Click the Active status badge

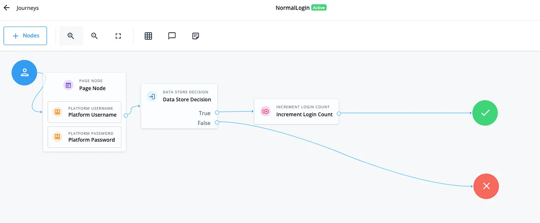click(319, 7)
